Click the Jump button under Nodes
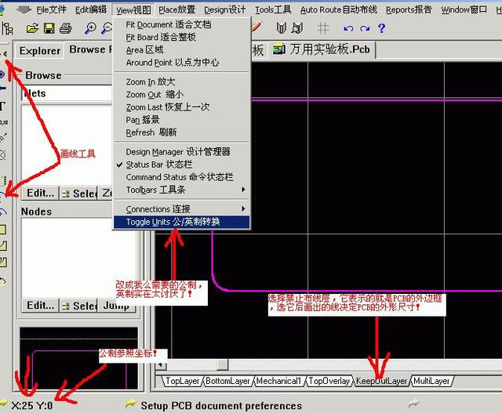Screen dimensions: 502x413 coord(117,306)
